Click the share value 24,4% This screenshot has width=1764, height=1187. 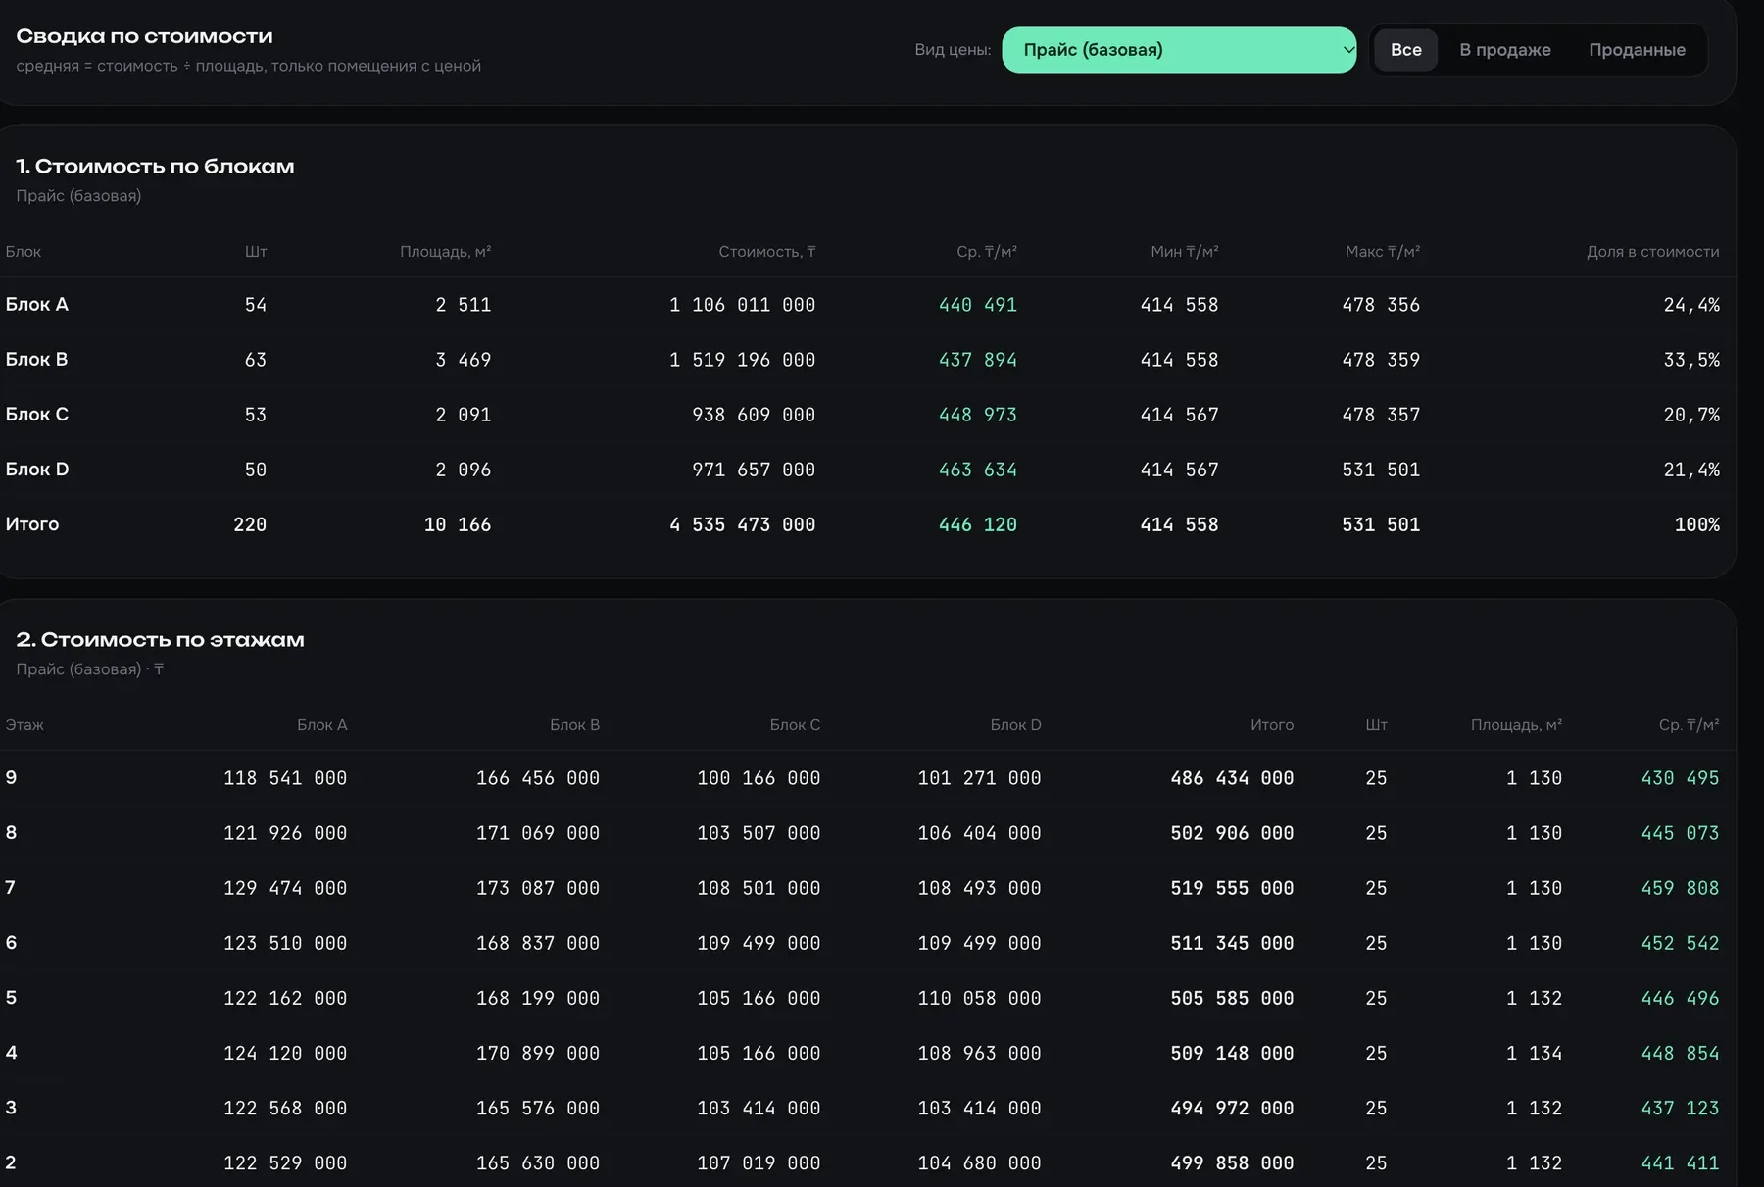[1691, 305]
